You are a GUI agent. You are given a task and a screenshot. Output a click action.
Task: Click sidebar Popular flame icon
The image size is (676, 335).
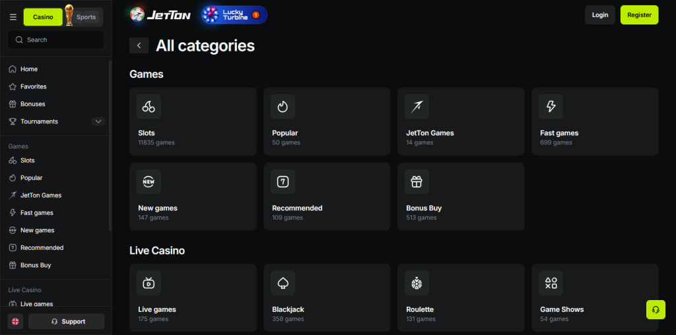[x=13, y=178]
